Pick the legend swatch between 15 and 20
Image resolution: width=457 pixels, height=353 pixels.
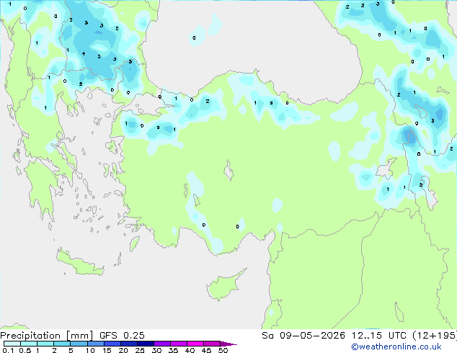click(112, 344)
